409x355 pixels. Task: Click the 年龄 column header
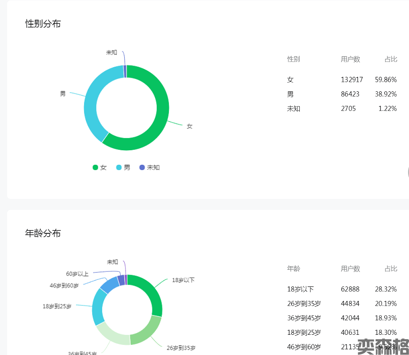(294, 268)
